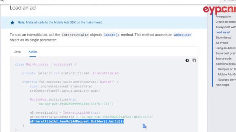
Task: Go to Some best practices section
Action: pos(226,53)
